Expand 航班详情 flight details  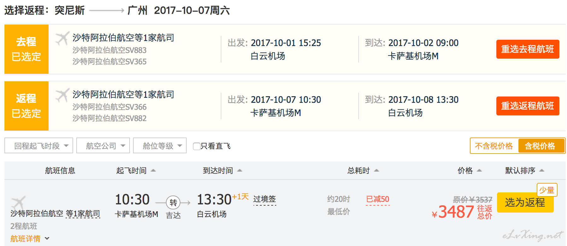click(30, 239)
